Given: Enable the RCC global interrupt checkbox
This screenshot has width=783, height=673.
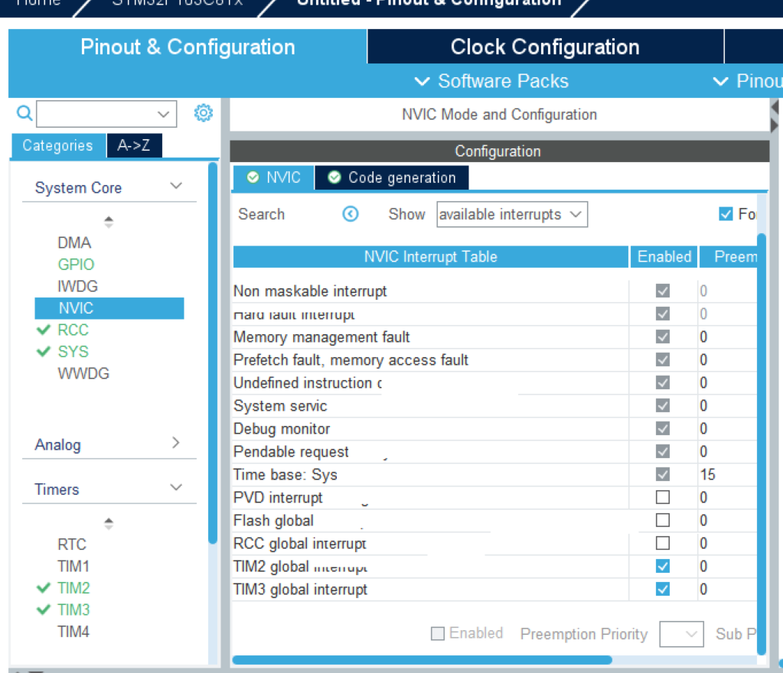Looking at the screenshot, I should (x=663, y=543).
